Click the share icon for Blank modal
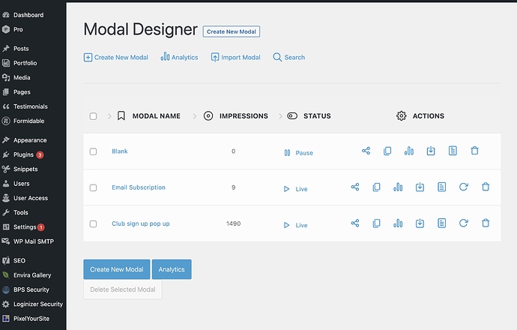 366,151
